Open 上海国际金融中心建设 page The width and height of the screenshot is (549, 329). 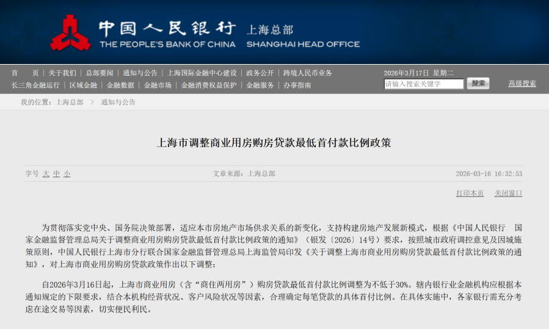(x=202, y=73)
